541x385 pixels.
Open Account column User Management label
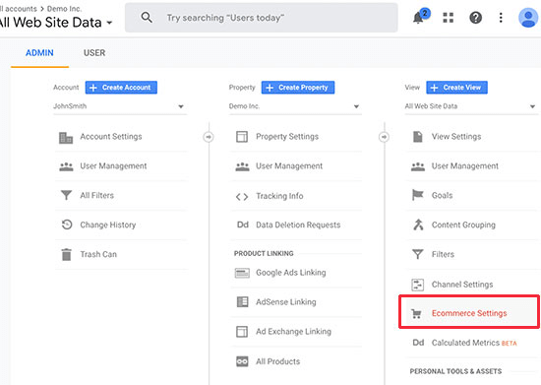113,166
